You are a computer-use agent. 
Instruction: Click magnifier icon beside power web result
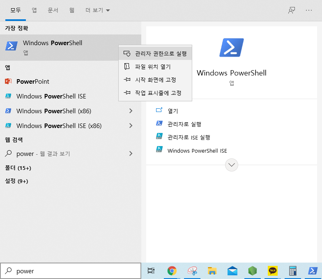point(8,153)
